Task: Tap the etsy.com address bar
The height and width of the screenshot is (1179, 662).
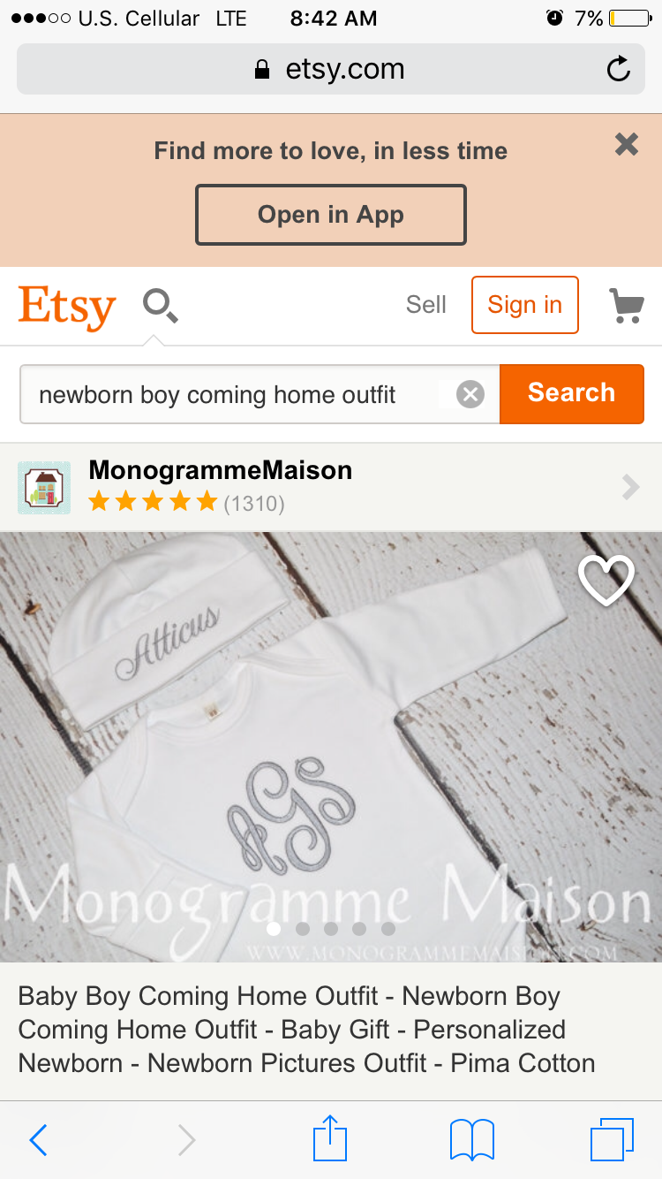Action: pos(331,69)
